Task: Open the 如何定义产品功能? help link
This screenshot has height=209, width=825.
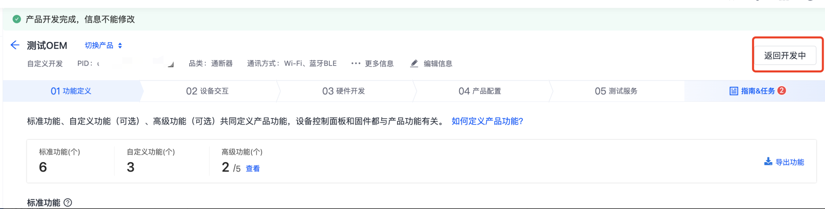Action: point(487,121)
